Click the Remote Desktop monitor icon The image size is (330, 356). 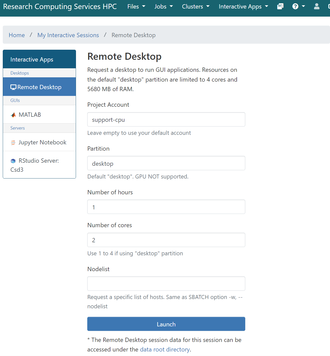(x=13, y=87)
